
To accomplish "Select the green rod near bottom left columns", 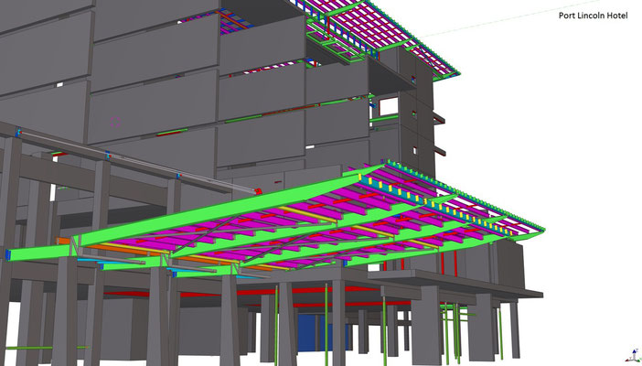I will tap(45, 348).
